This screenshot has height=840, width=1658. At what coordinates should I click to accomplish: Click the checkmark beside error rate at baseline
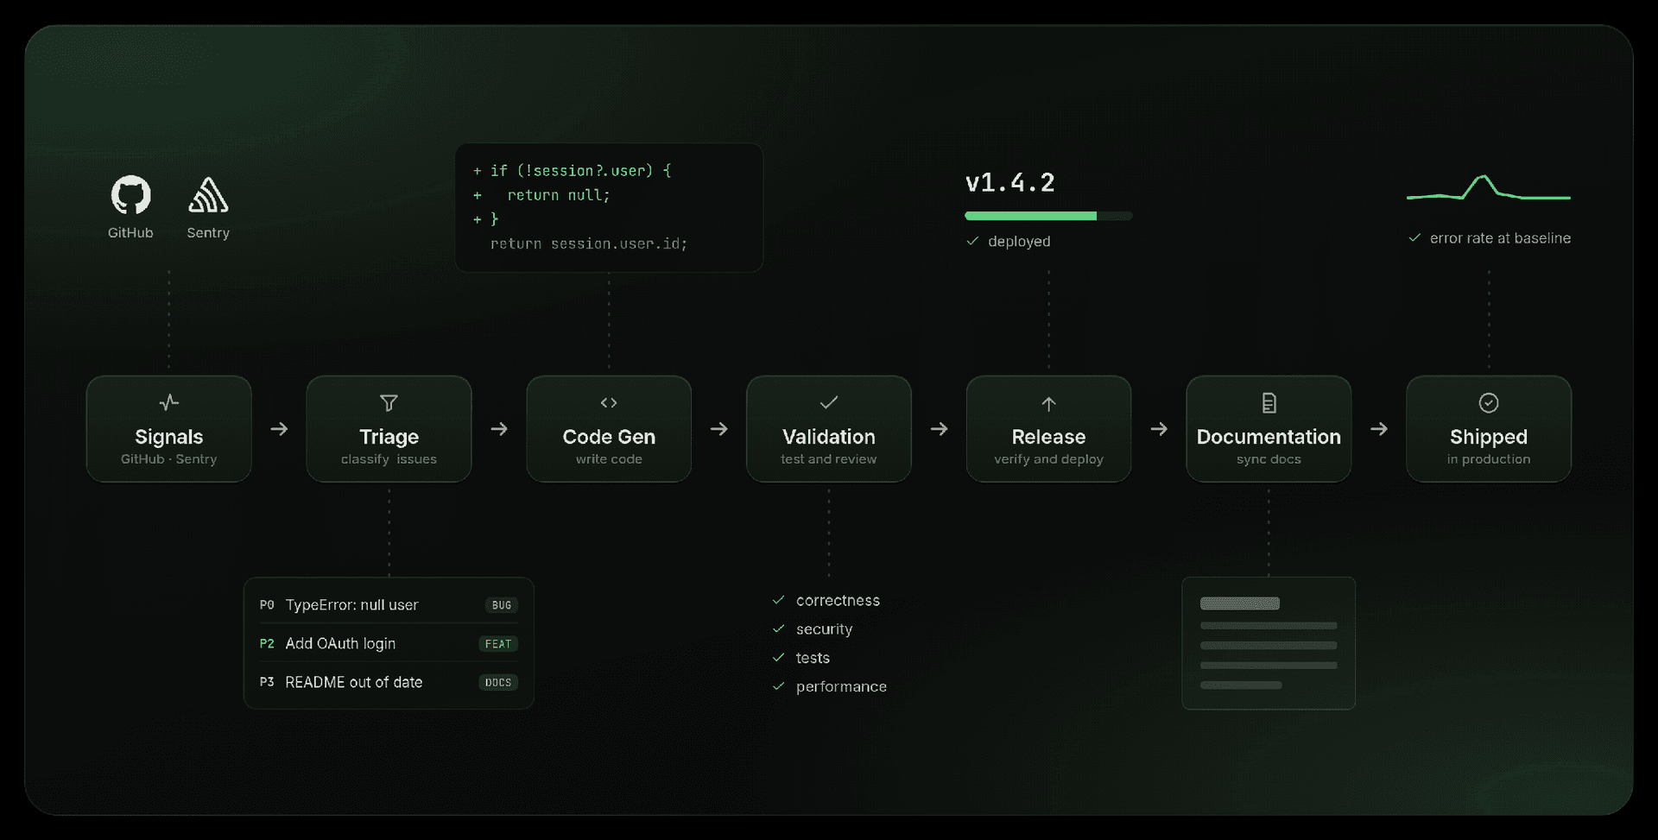(1414, 237)
